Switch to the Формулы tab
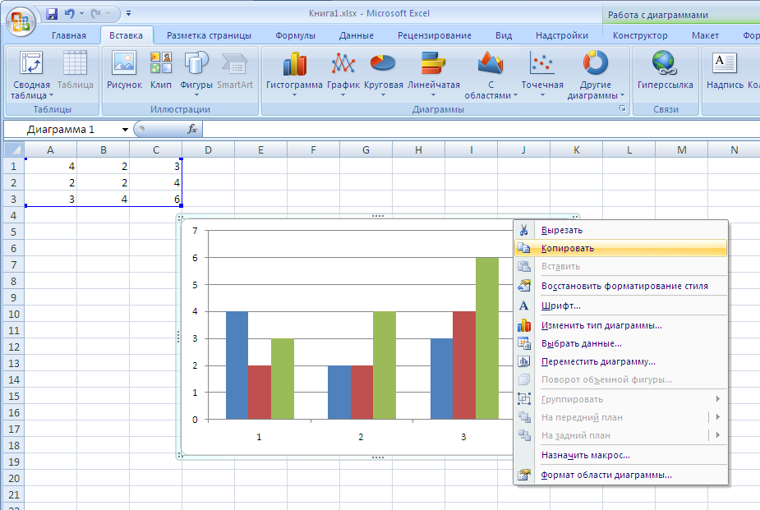 tap(295, 35)
